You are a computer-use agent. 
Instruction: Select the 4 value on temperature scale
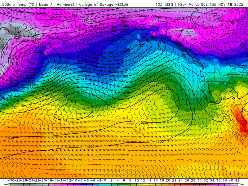coord(118,180)
